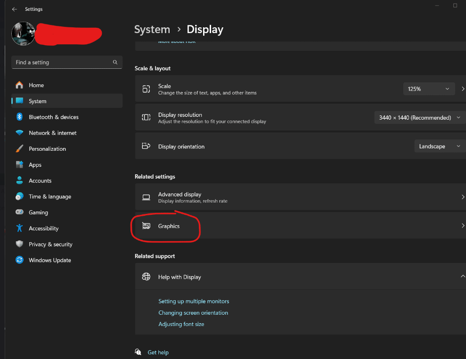Collapse the Help with Display section
The width and height of the screenshot is (466, 359).
click(462, 277)
